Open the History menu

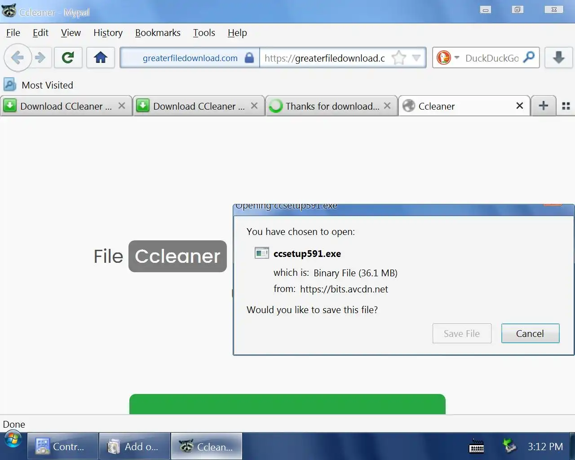108,33
